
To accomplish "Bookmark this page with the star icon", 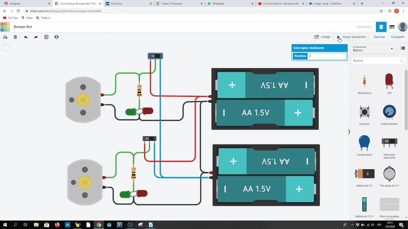I will click(x=381, y=11).
